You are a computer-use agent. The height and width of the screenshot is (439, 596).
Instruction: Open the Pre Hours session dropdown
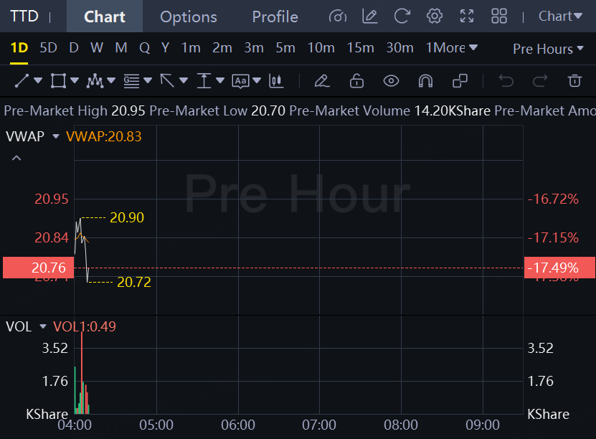548,49
